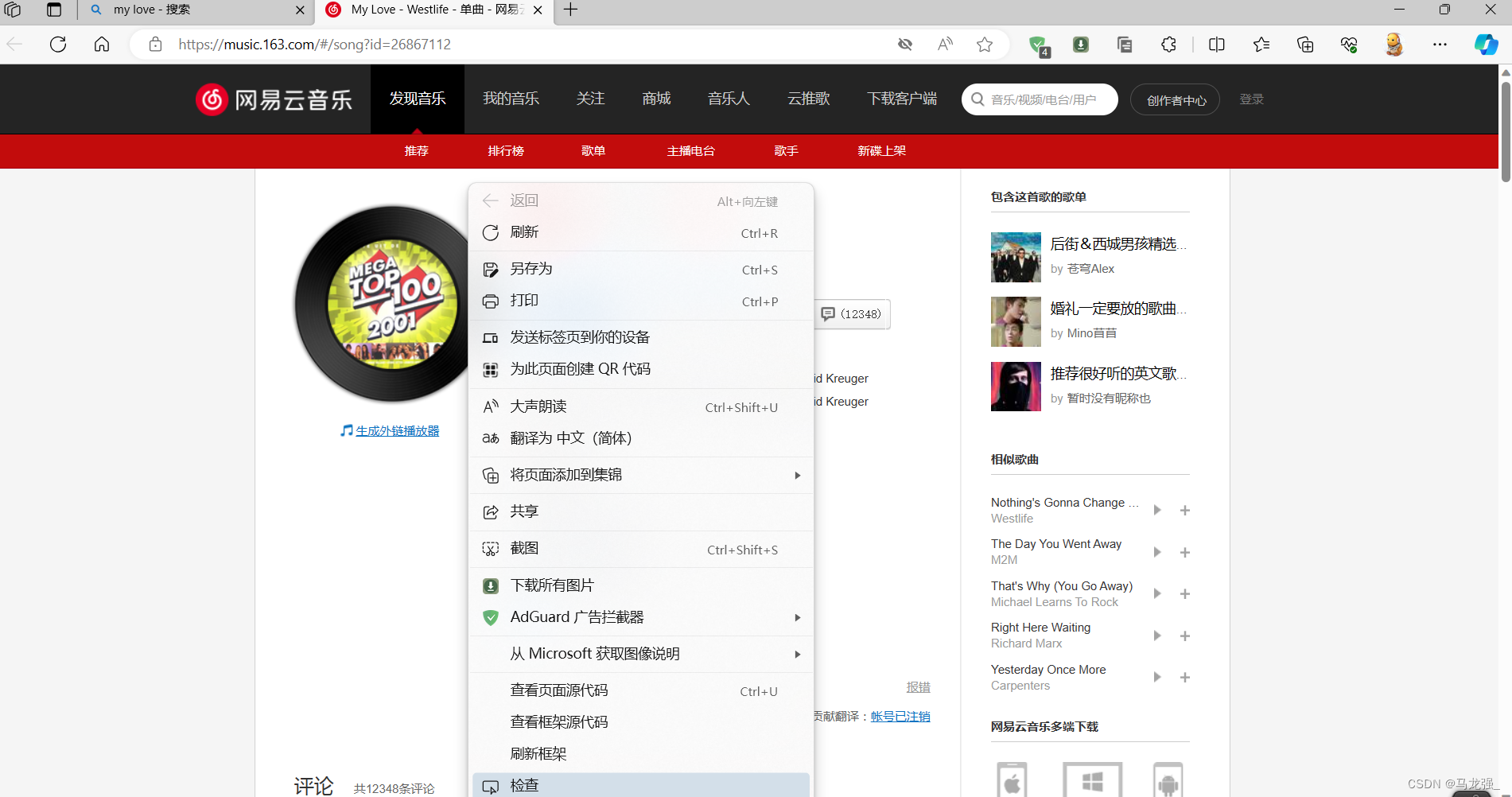
Task: Open a new browser tab
Action: click(x=571, y=10)
